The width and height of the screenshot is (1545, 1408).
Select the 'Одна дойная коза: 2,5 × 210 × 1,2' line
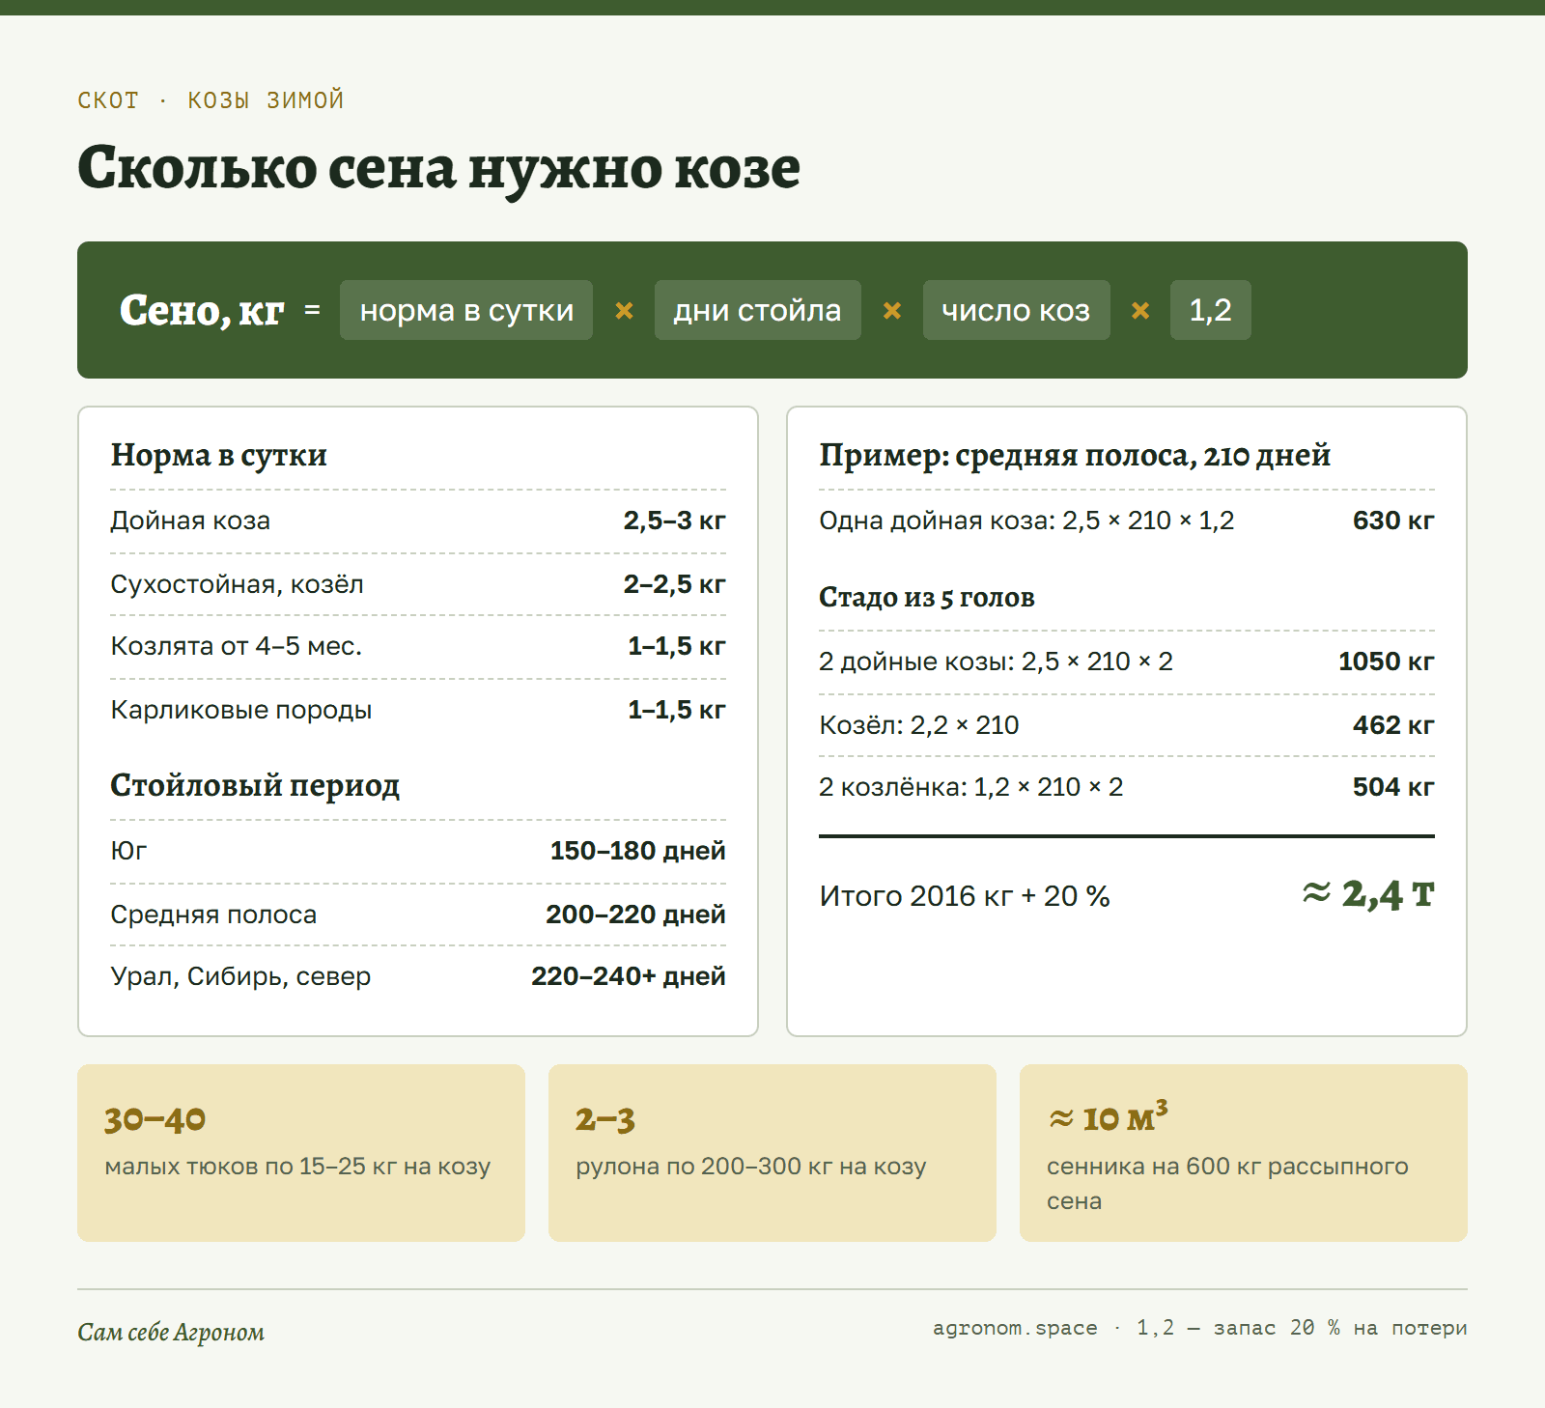point(1026,521)
